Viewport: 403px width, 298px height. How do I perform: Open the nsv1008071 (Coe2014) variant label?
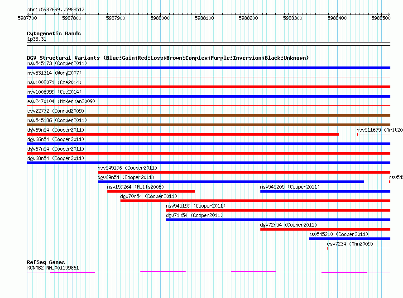click(x=54, y=82)
